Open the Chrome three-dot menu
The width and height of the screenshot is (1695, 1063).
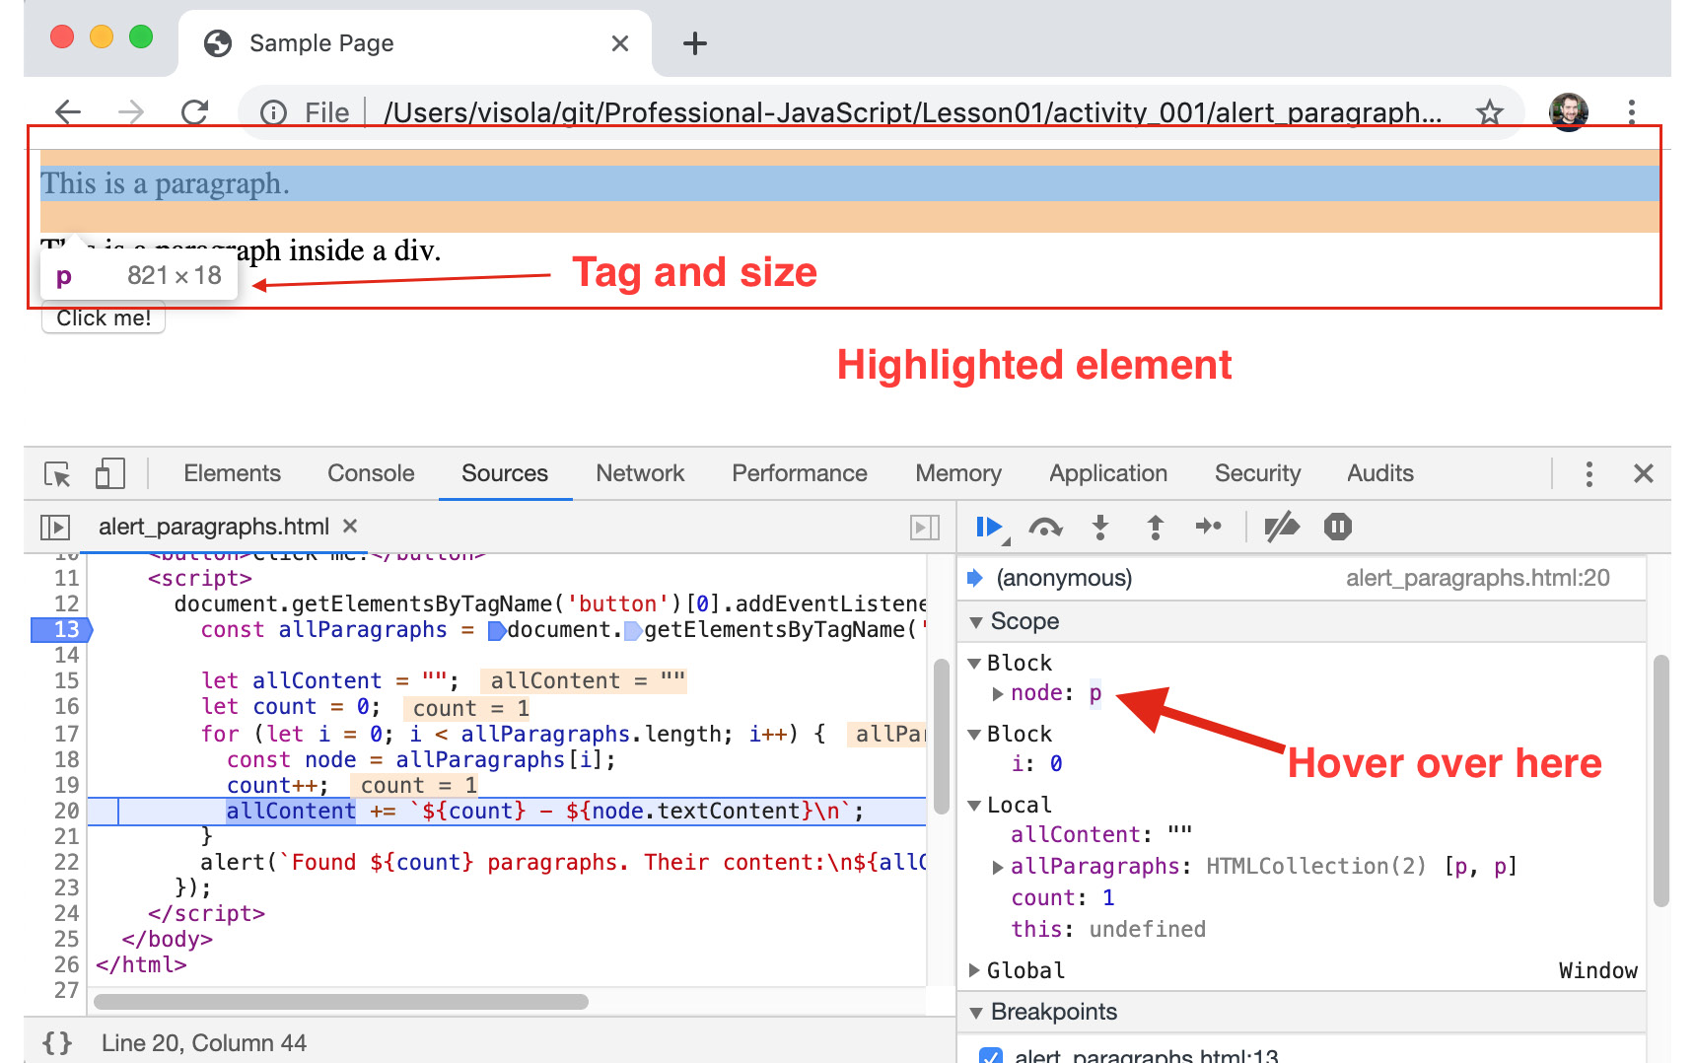[1632, 112]
